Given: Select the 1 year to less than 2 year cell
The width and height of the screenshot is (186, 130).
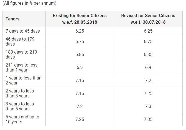Looking at the screenshot, I should (x=24, y=80).
